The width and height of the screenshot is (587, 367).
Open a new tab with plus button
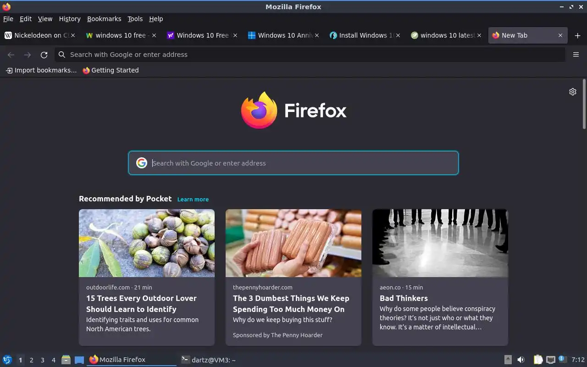(577, 35)
